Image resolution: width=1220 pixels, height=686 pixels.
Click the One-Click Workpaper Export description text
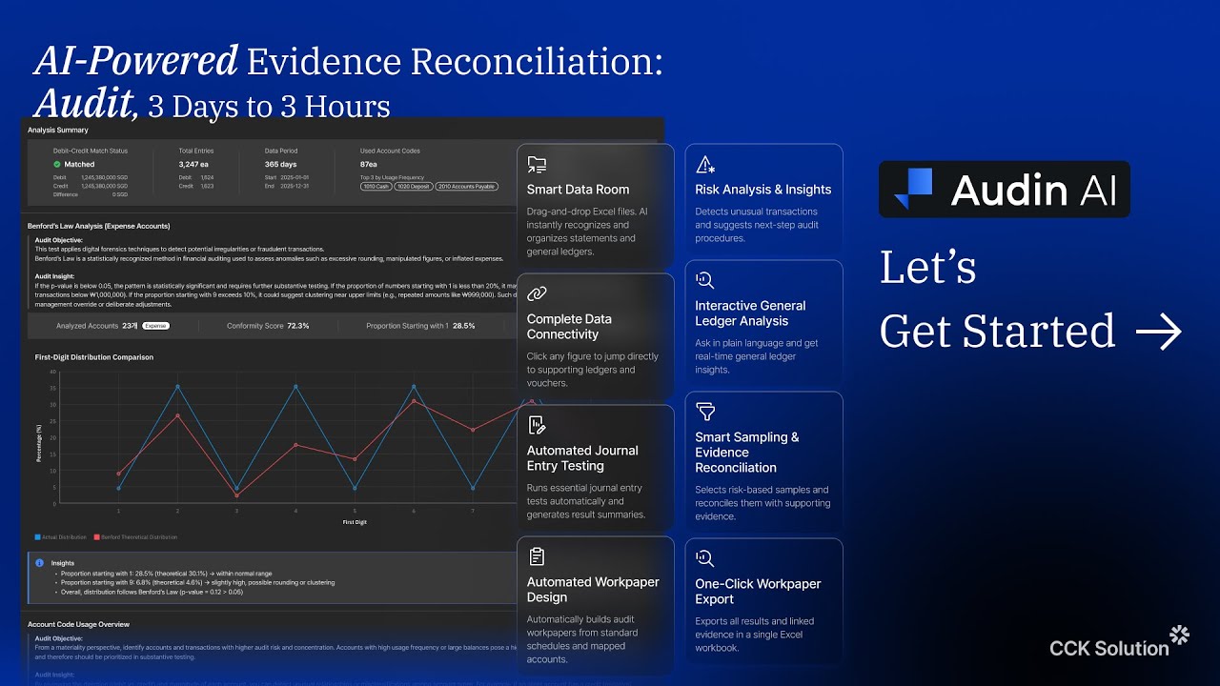pyautogui.click(x=754, y=635)
